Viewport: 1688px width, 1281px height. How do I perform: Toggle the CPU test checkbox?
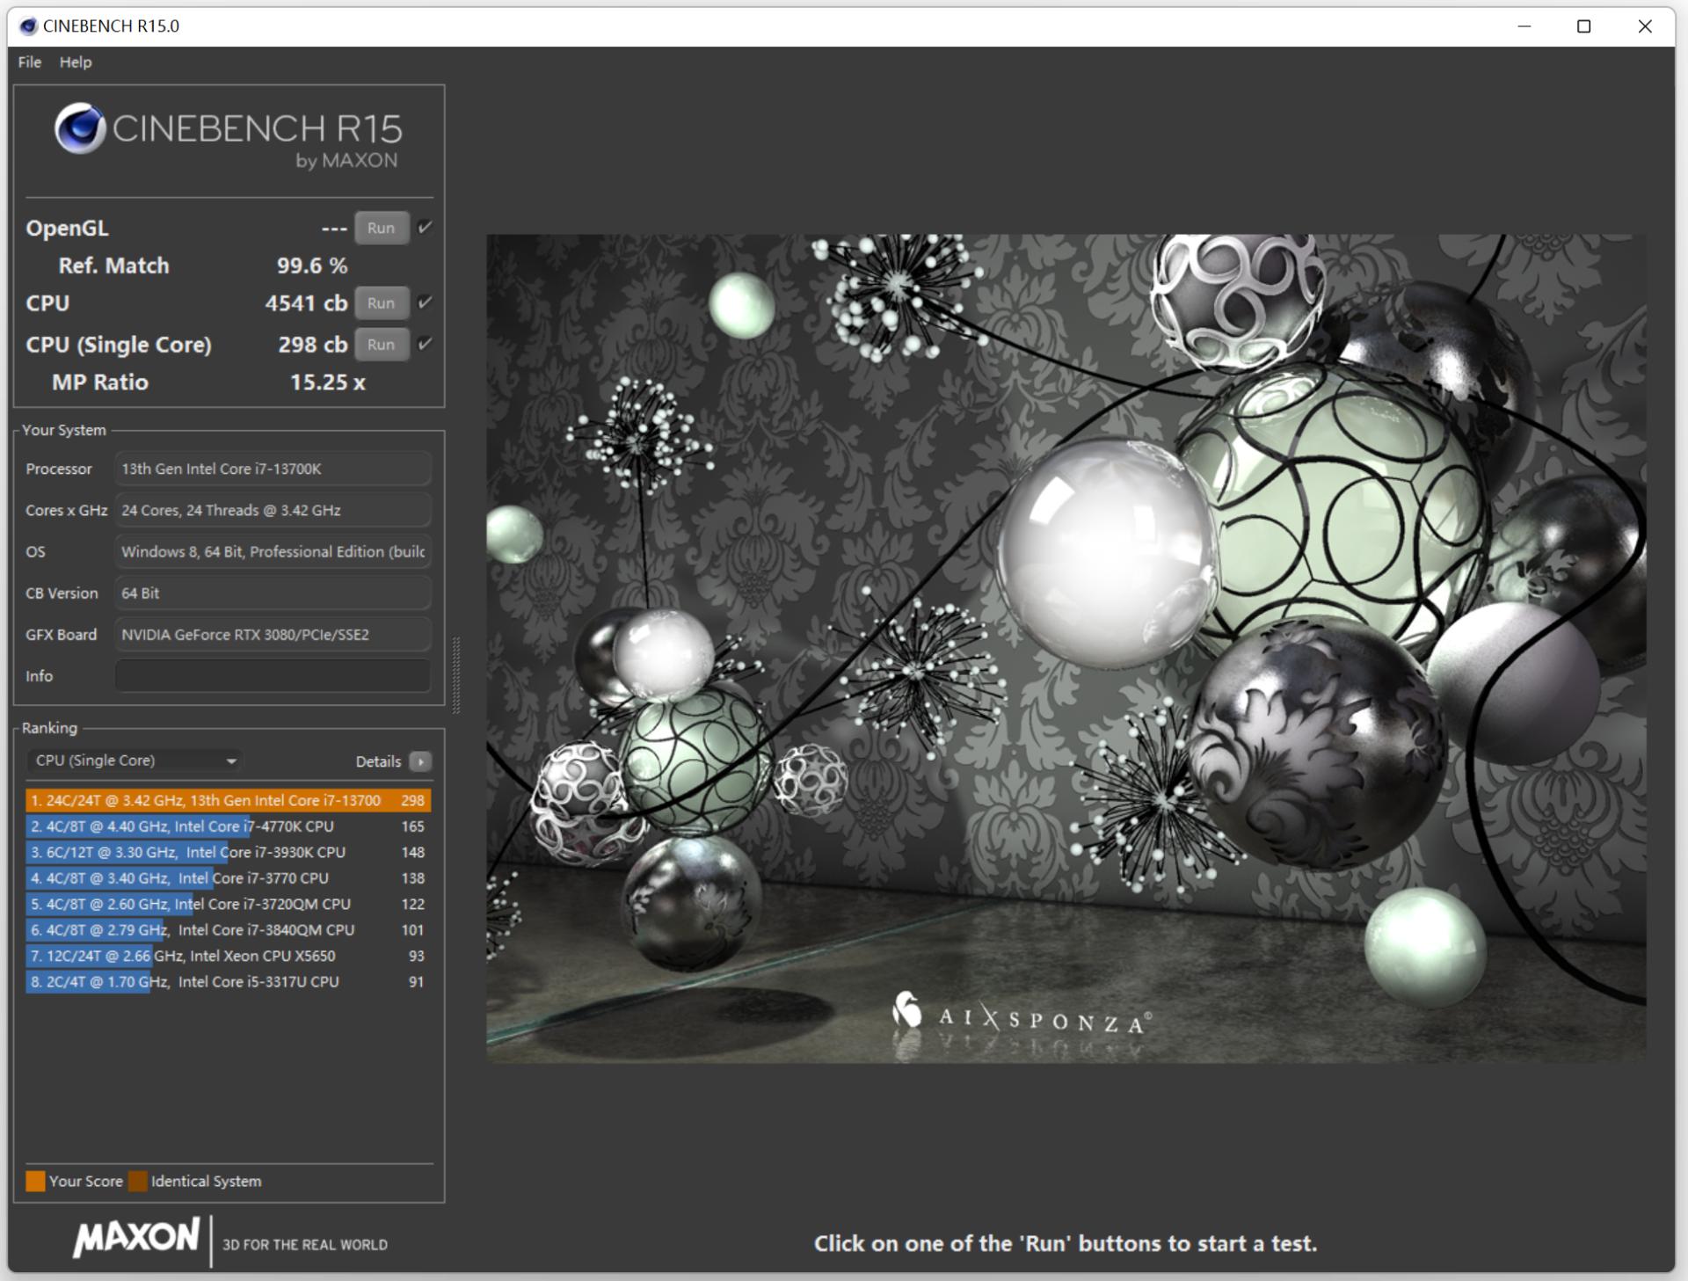click(x=425, y=302)
